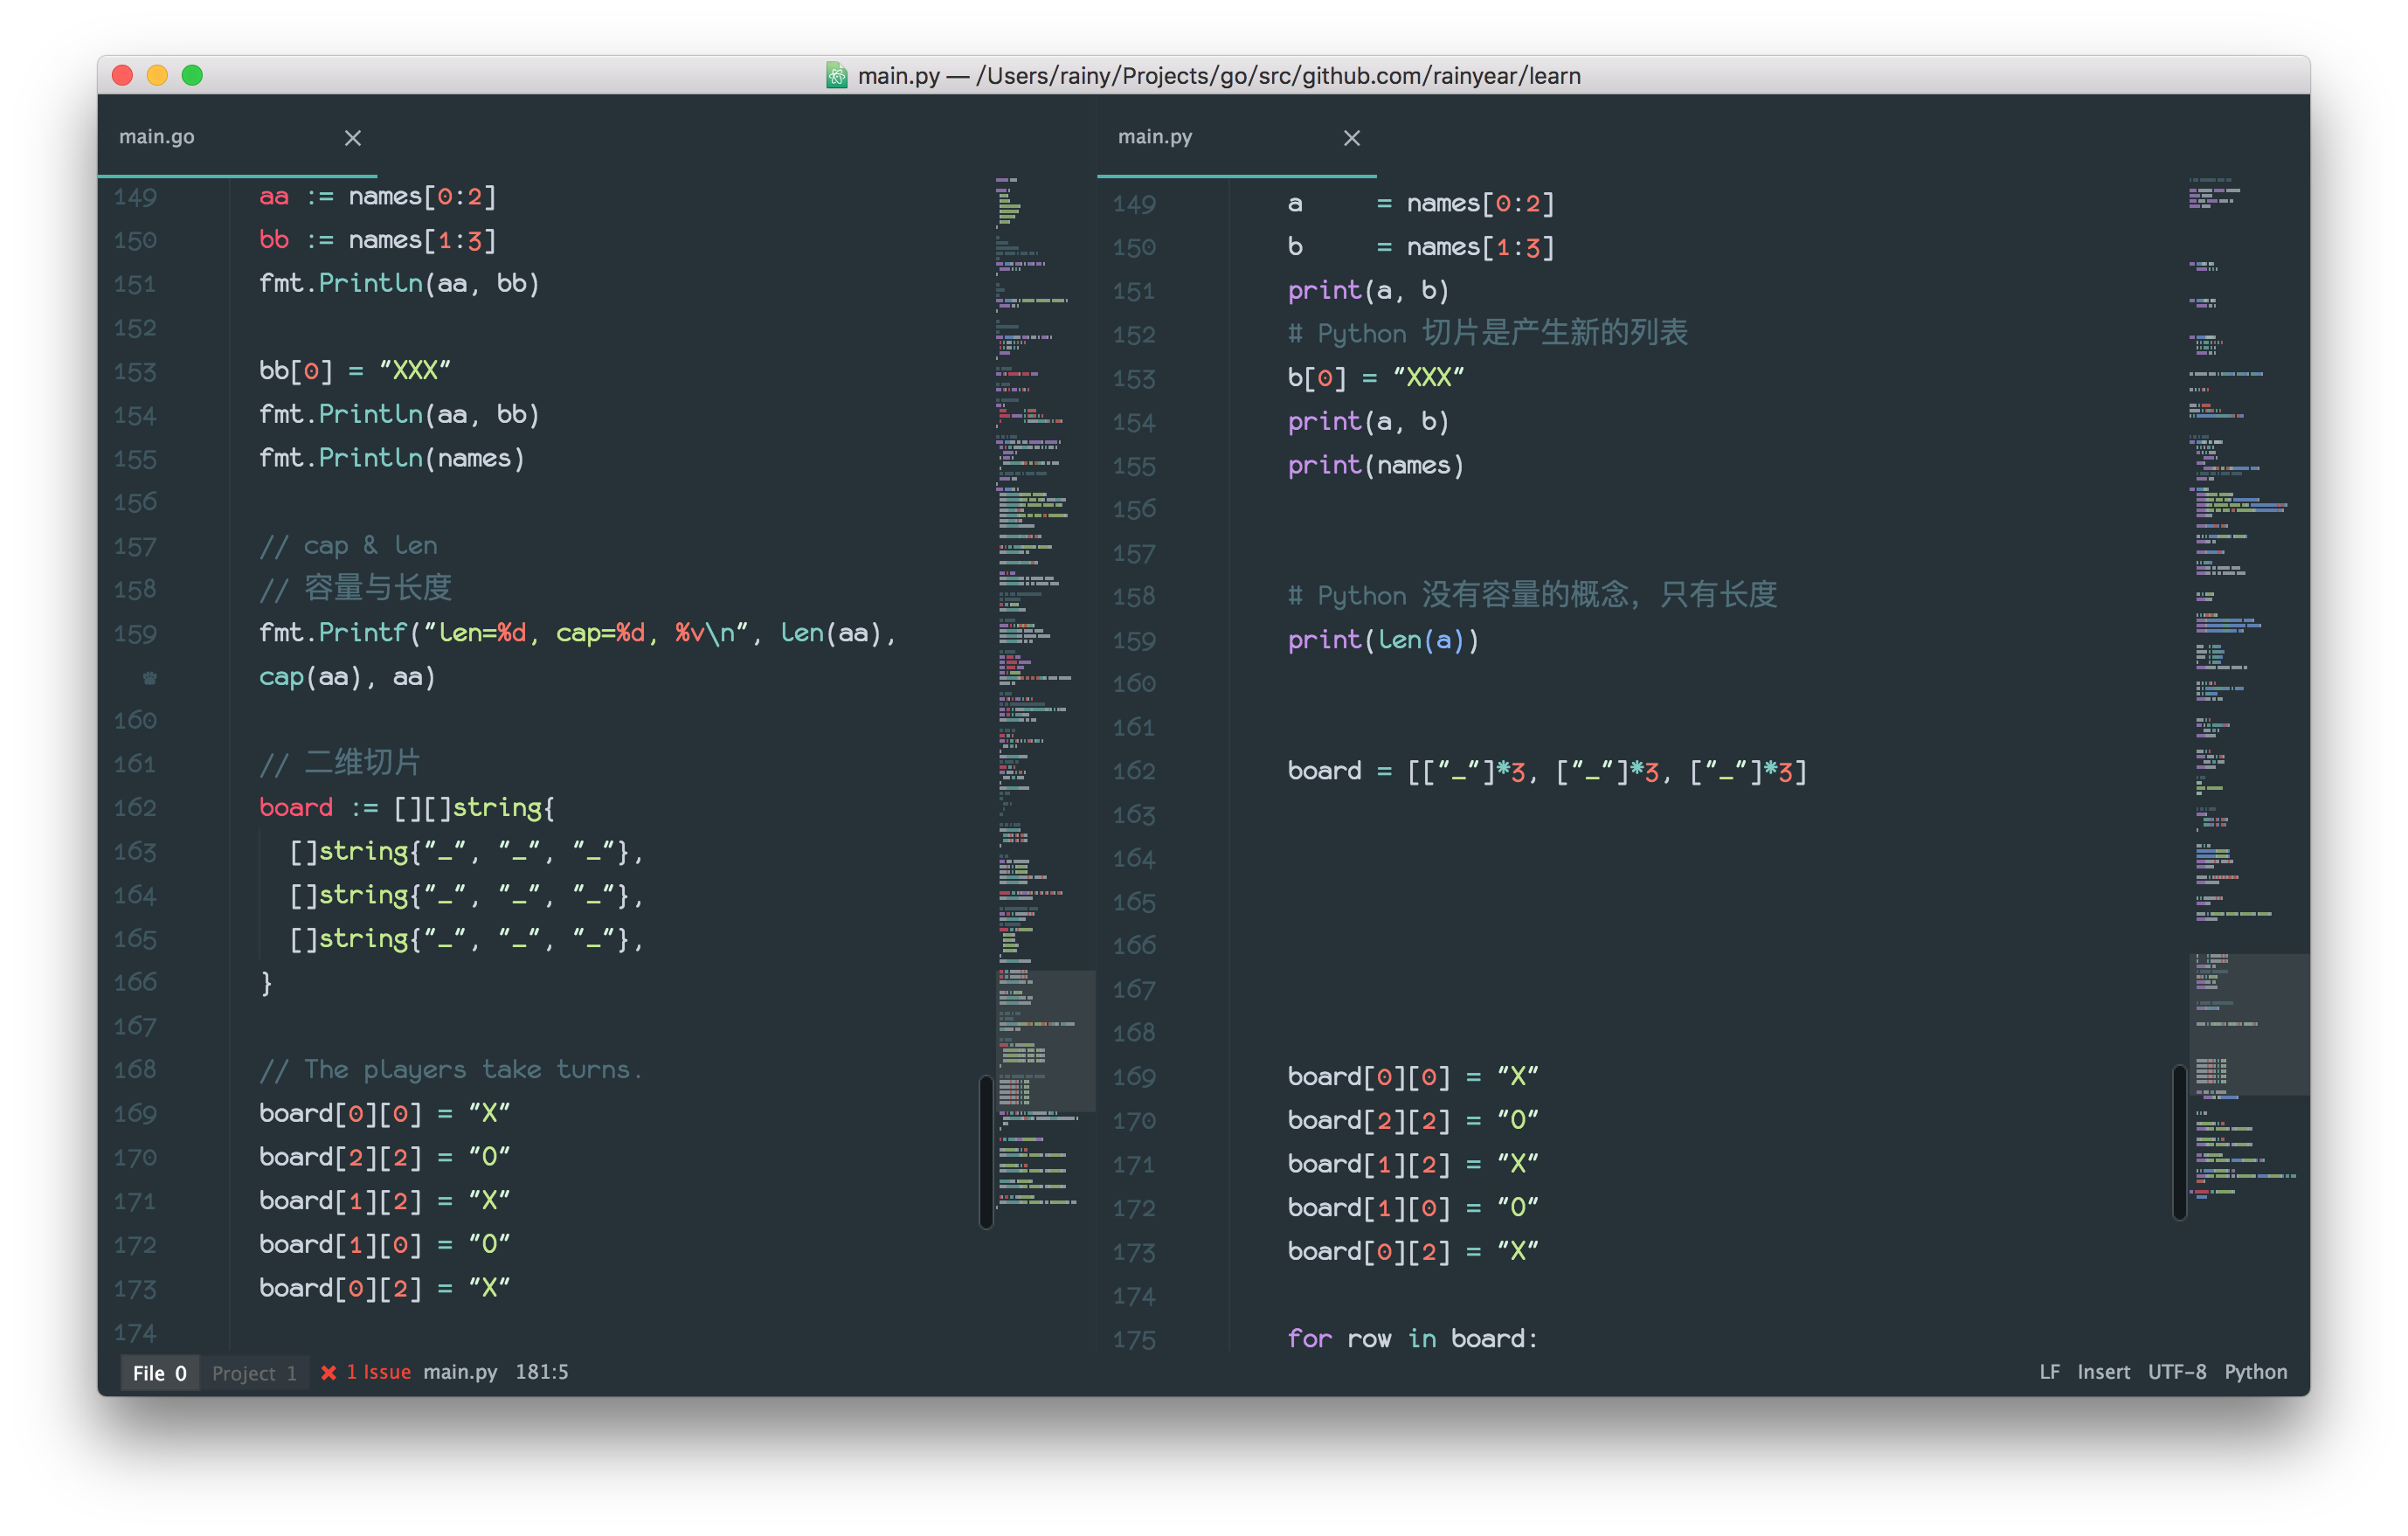Viewport: 2408px width, 1536px height.
Task: Switch to the main.py tab
Action: (x=1156, y=136)
